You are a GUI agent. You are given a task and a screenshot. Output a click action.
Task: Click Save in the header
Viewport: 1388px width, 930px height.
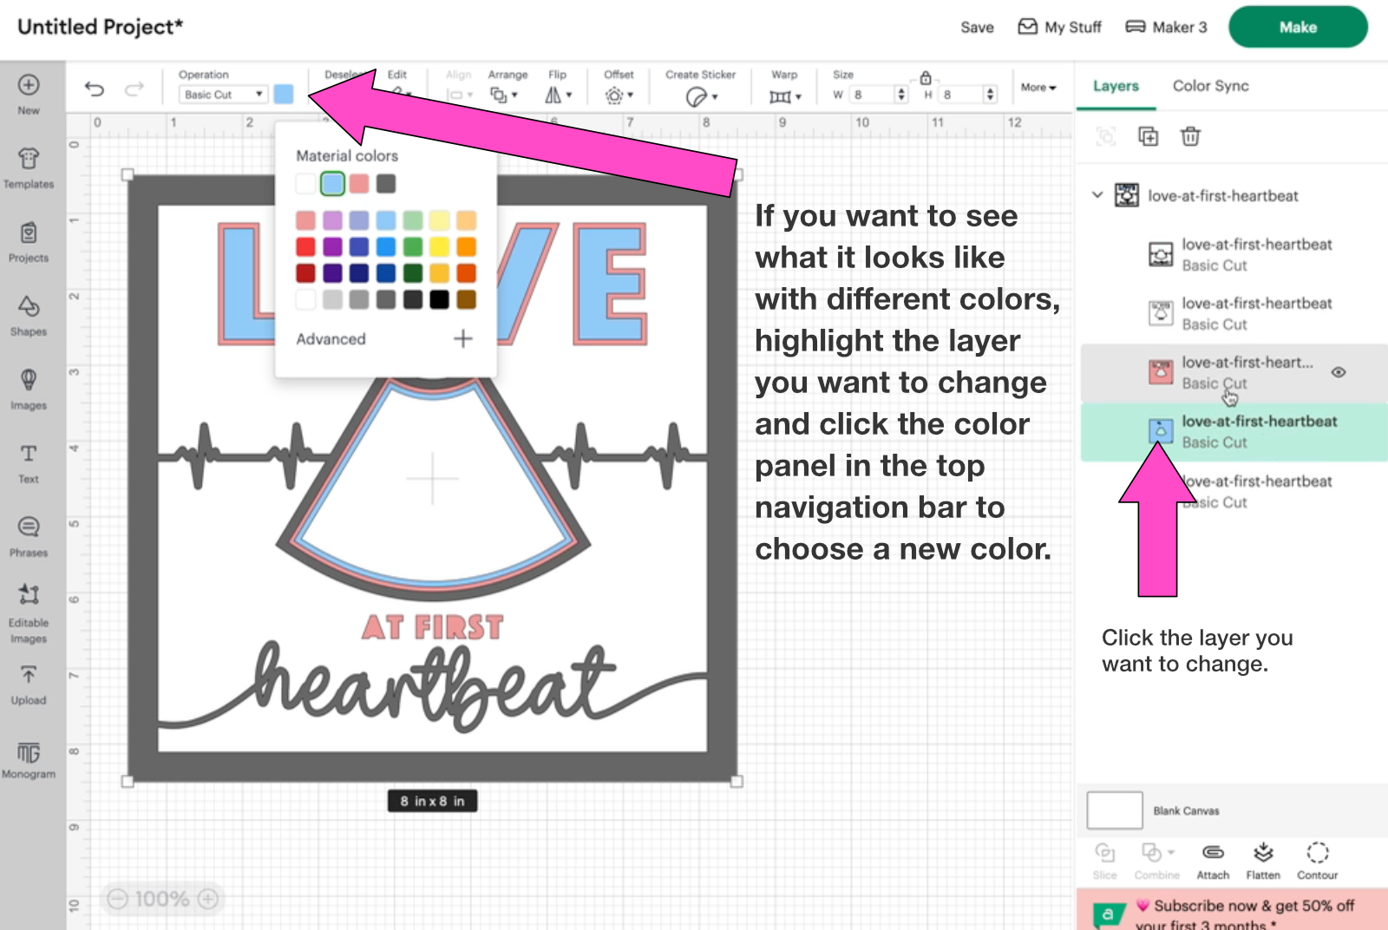[977, 28]
